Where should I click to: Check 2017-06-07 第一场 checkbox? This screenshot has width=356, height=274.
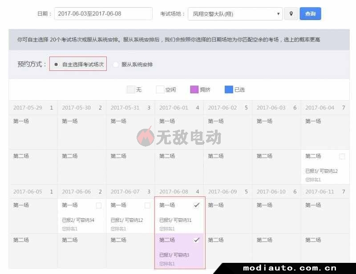[147, 205]
